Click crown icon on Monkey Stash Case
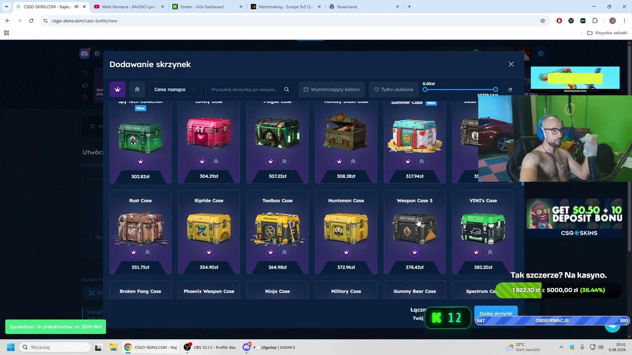 339,161
